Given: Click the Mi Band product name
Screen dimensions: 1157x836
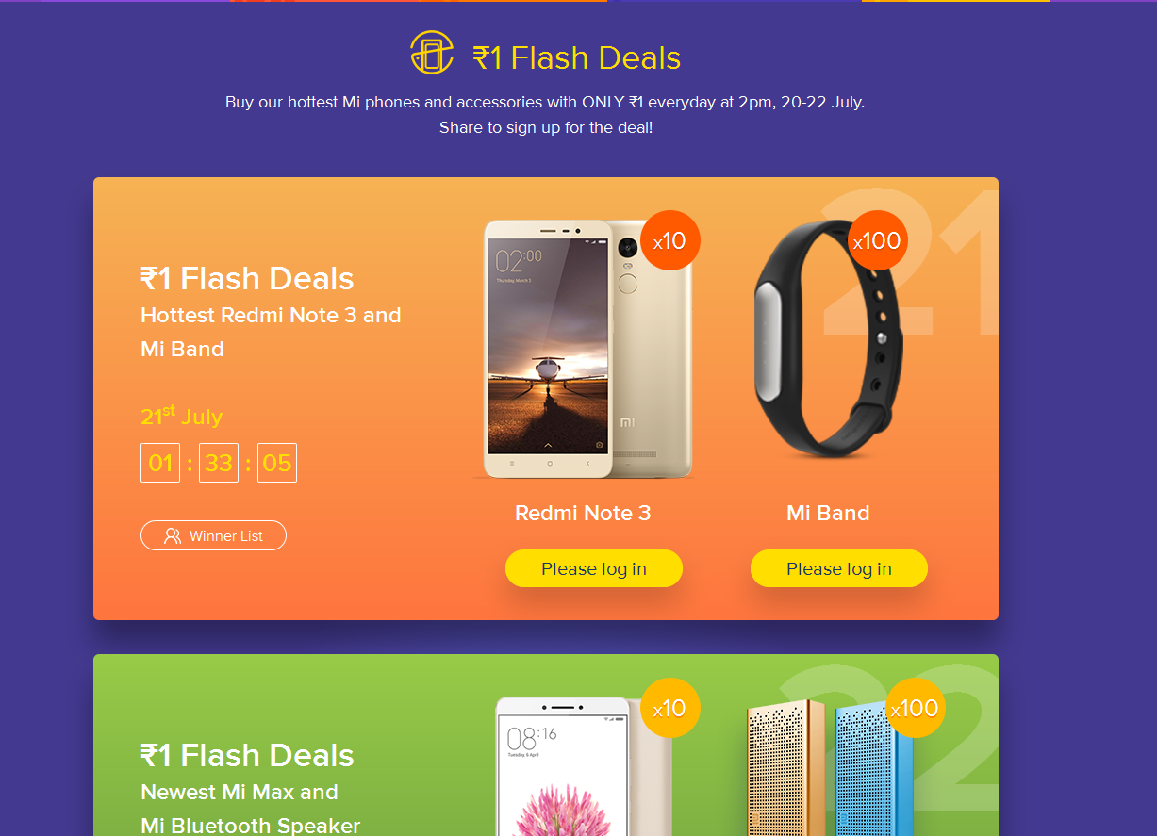Looking at the screenshot, I should coord(828,513).
